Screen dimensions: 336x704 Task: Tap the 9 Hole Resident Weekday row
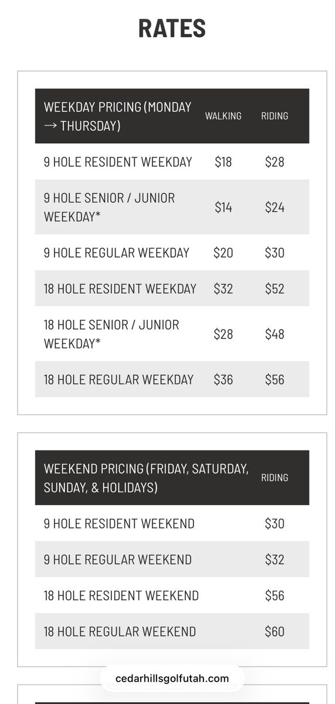[172, 161]
